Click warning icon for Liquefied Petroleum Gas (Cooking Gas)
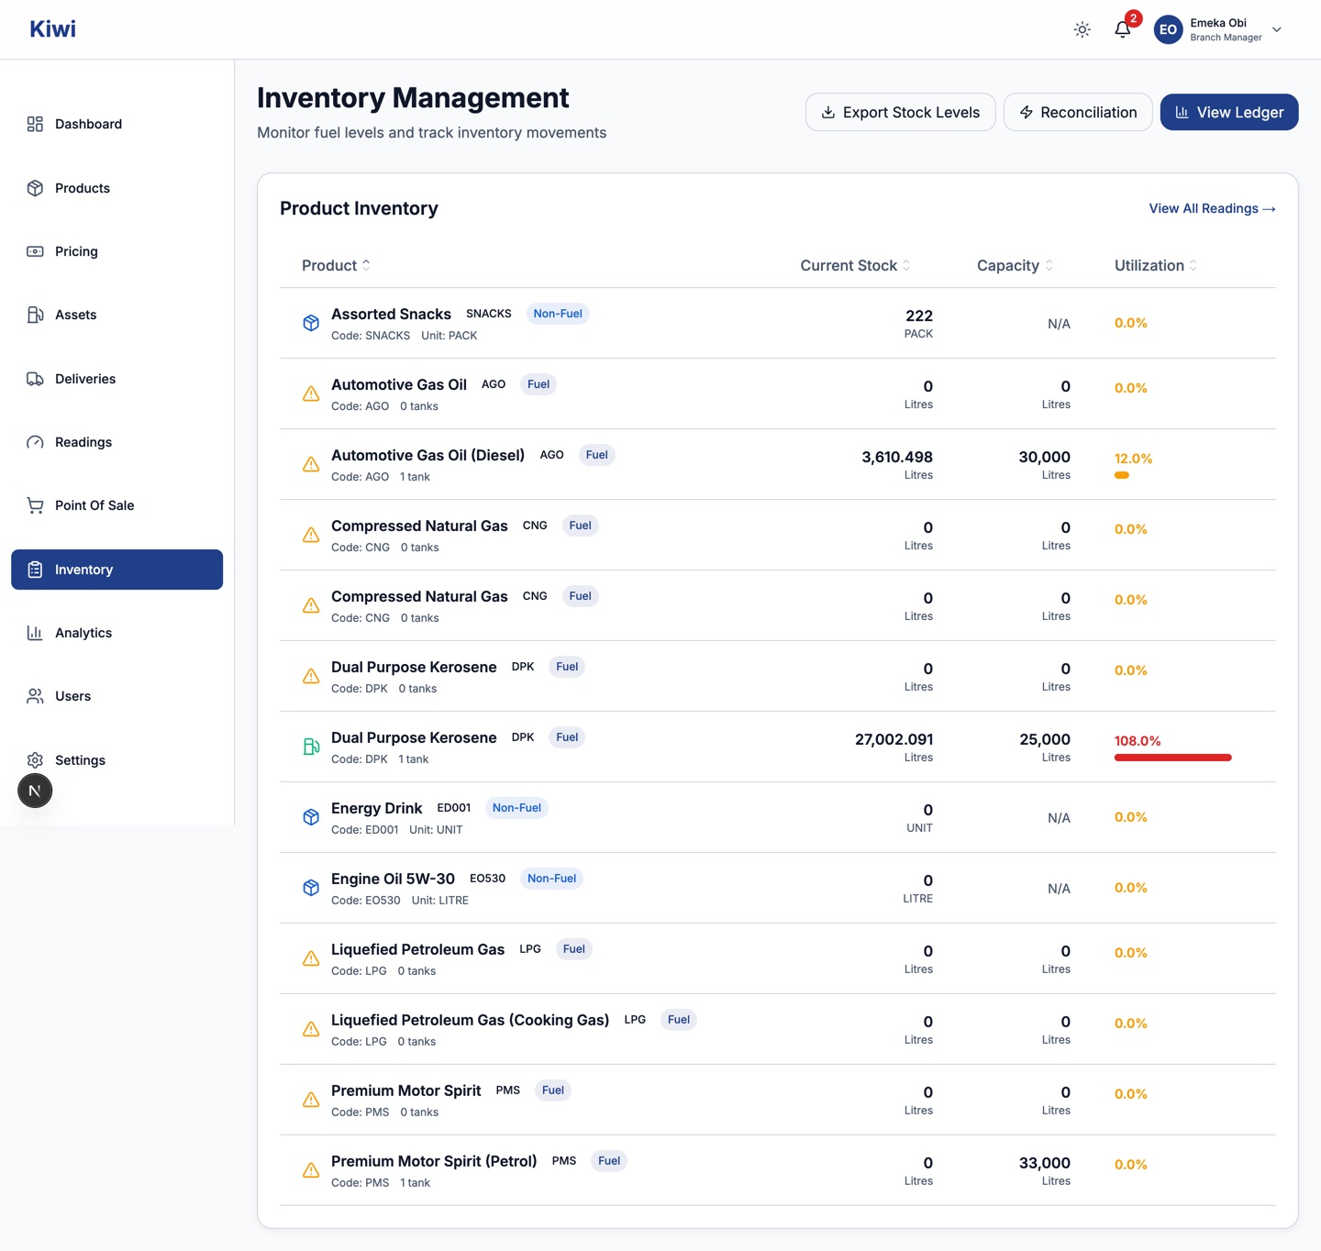This screenshot has width=1321, height=1251. (x=311, y=1029)
